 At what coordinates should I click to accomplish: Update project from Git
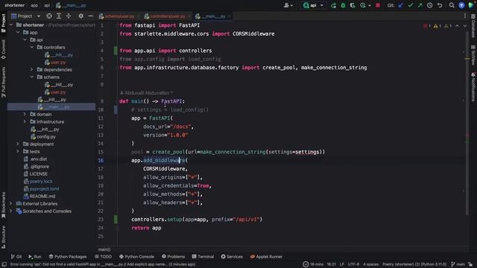401,5
